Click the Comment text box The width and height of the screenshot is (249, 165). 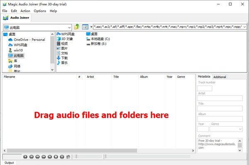click(x=220, y=145)
